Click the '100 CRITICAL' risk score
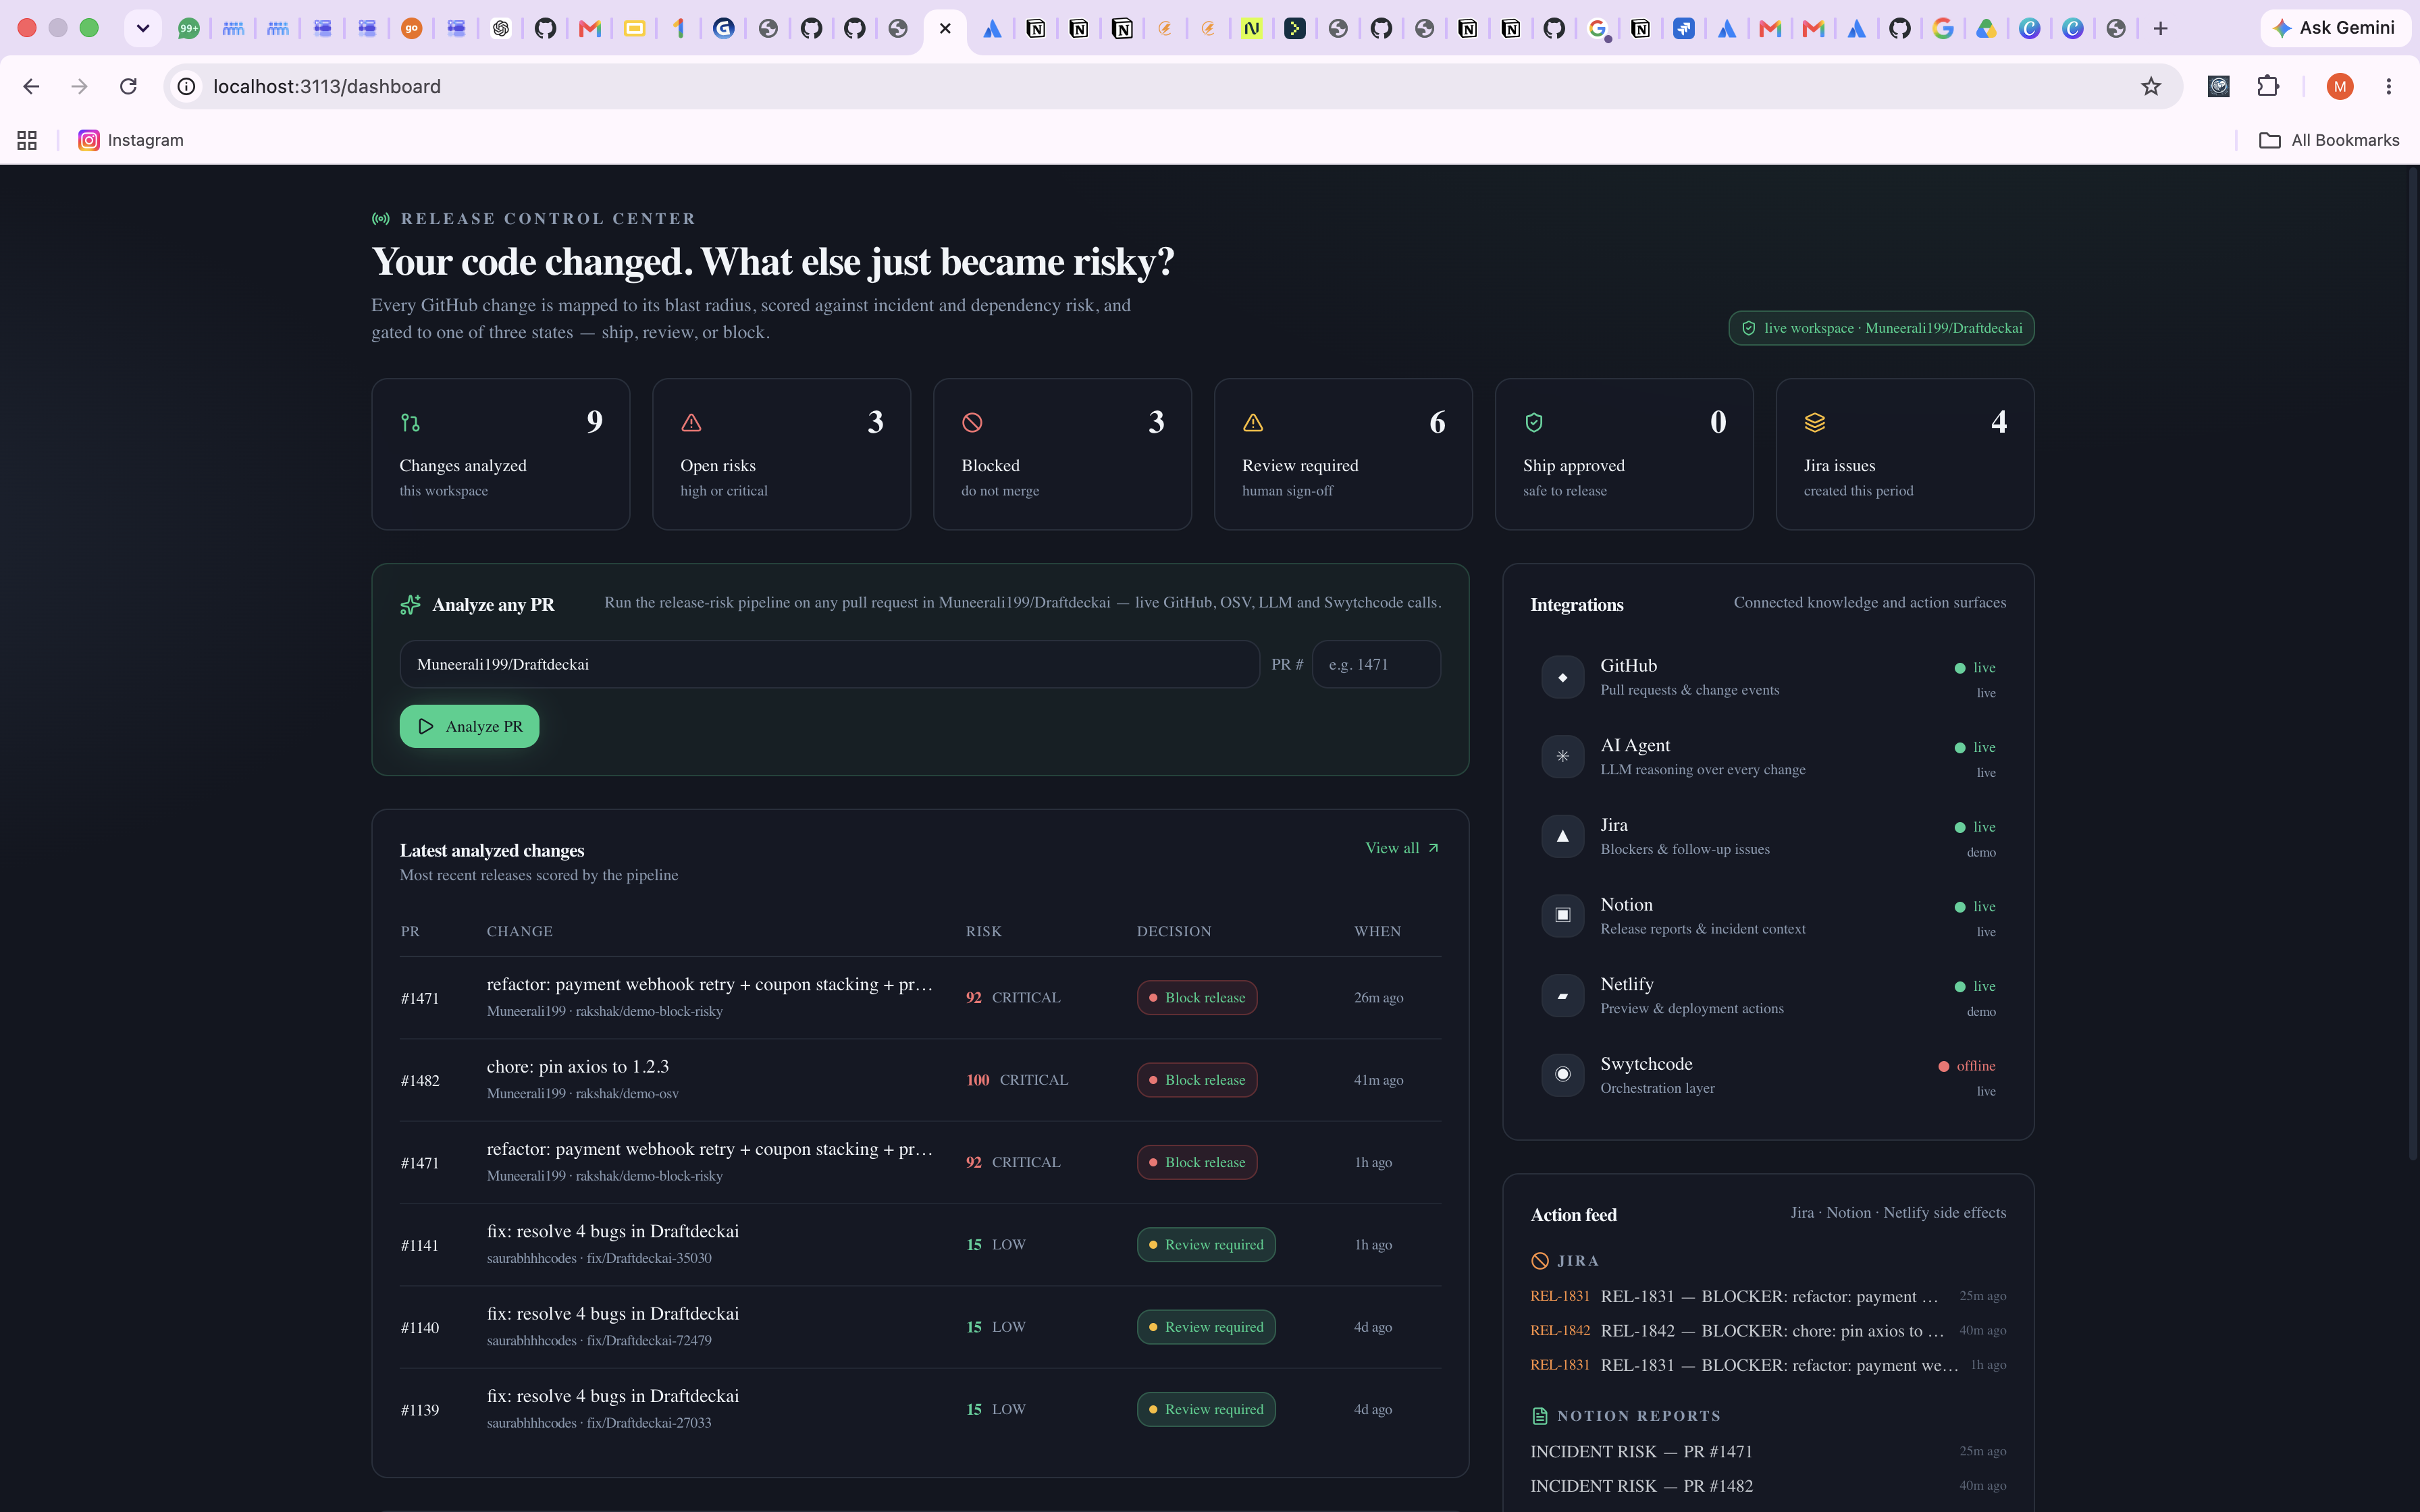Image resolution: width=2420 pixels, height=1512 pixels. (x=1017, y=1080)
